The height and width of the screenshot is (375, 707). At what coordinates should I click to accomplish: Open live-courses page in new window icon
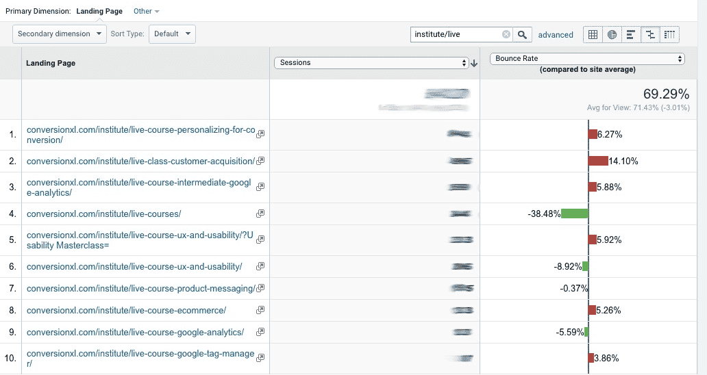coord(260,214)
